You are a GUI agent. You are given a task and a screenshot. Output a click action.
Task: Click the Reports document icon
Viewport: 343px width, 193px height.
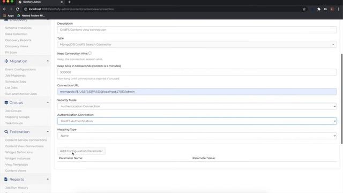pyautogui.click(x=6, y=179)
